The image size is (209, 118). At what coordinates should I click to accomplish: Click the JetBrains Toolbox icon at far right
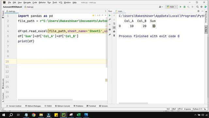point(205,7)
